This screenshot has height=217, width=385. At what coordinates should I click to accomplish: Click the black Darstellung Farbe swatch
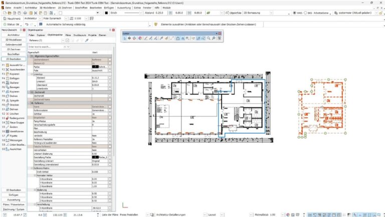(95, 157)
